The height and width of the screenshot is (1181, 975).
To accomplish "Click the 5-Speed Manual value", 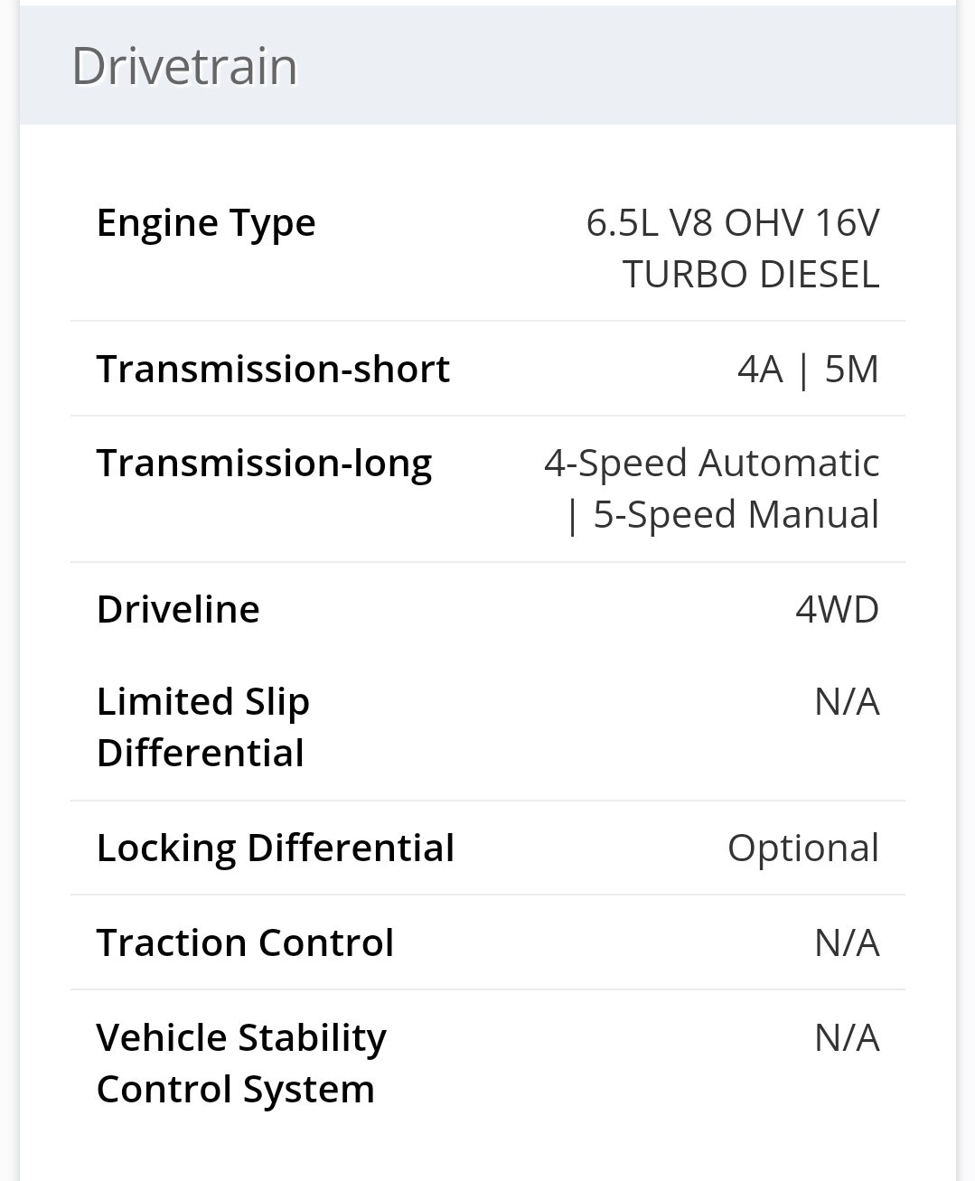I will point(736,514).
